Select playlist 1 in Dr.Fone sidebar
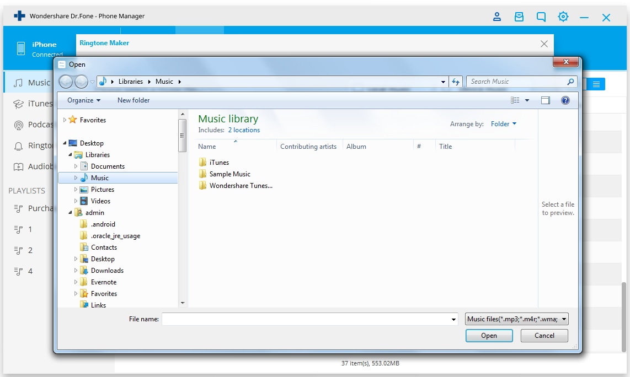This screenshot has height=377, width=630. pyautogui.click(x=23, y=229)
